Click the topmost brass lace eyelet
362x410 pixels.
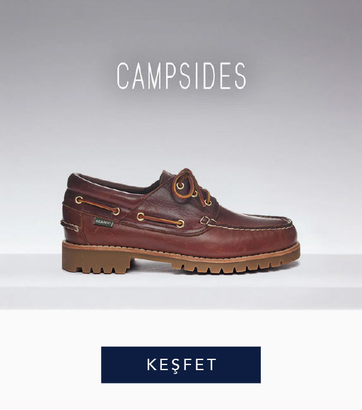180,185
